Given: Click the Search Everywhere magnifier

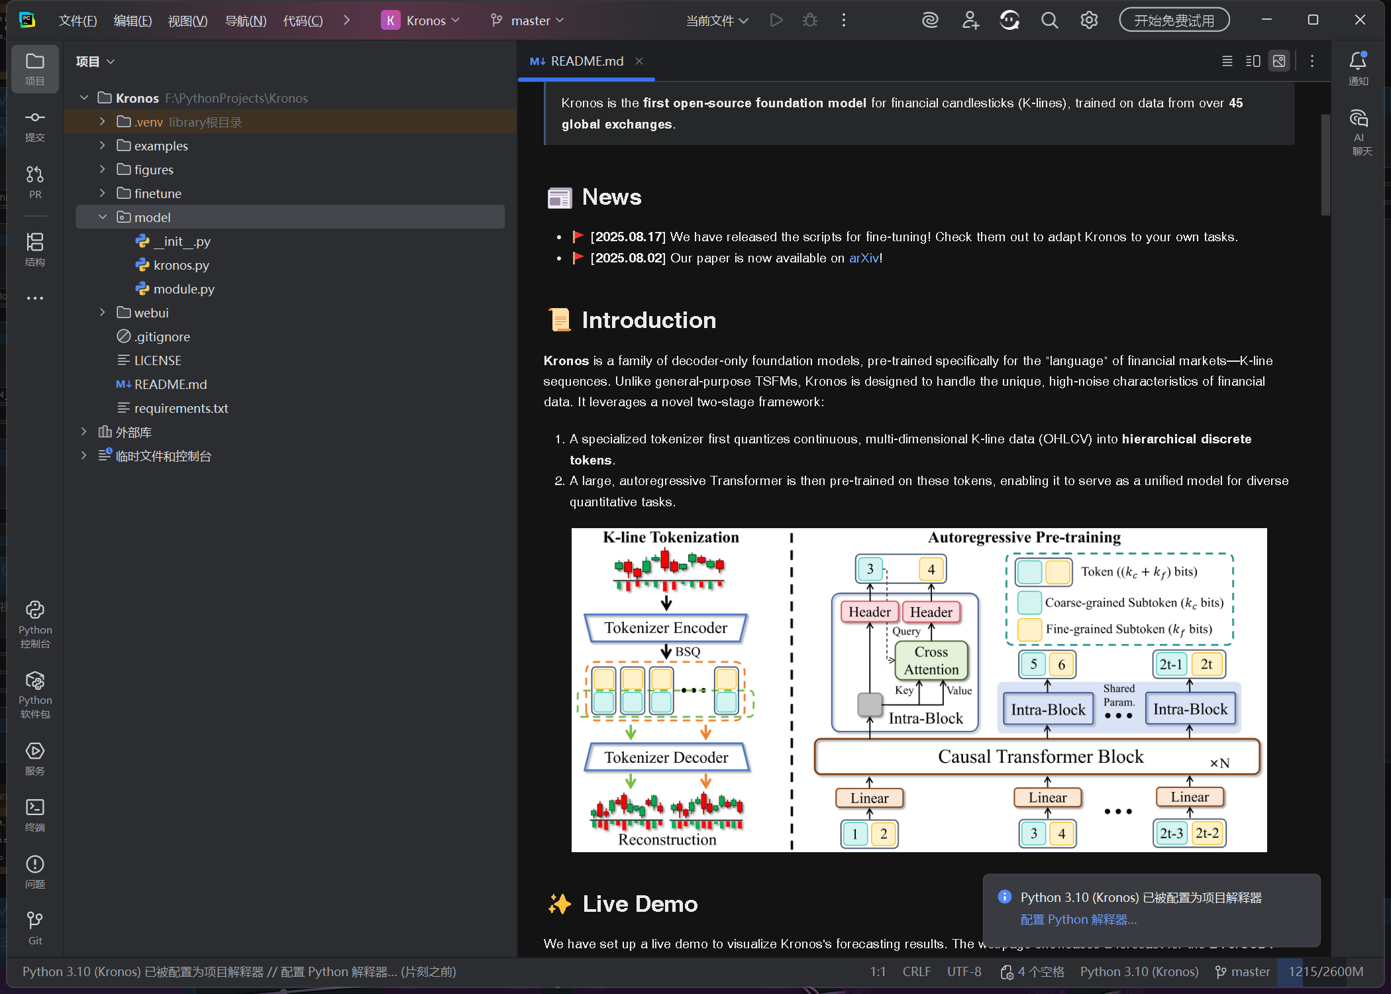Looking at the screenshot, I should pos(1049,21).
